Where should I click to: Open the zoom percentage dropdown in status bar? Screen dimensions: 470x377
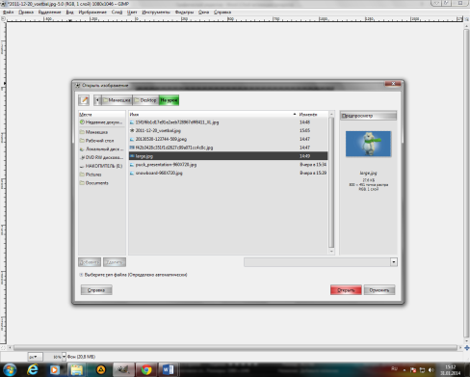pyautogui.click(x=64, y=357)
